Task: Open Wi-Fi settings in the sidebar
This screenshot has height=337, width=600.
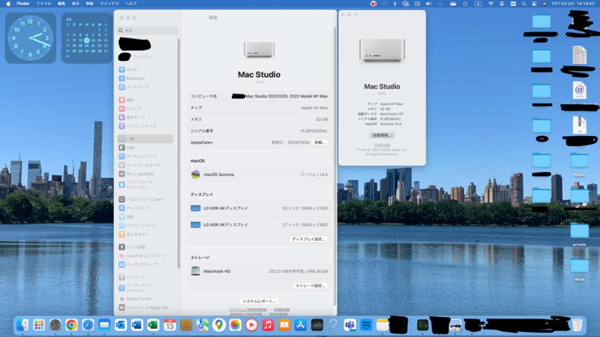Action: click(x=128, y=69)
